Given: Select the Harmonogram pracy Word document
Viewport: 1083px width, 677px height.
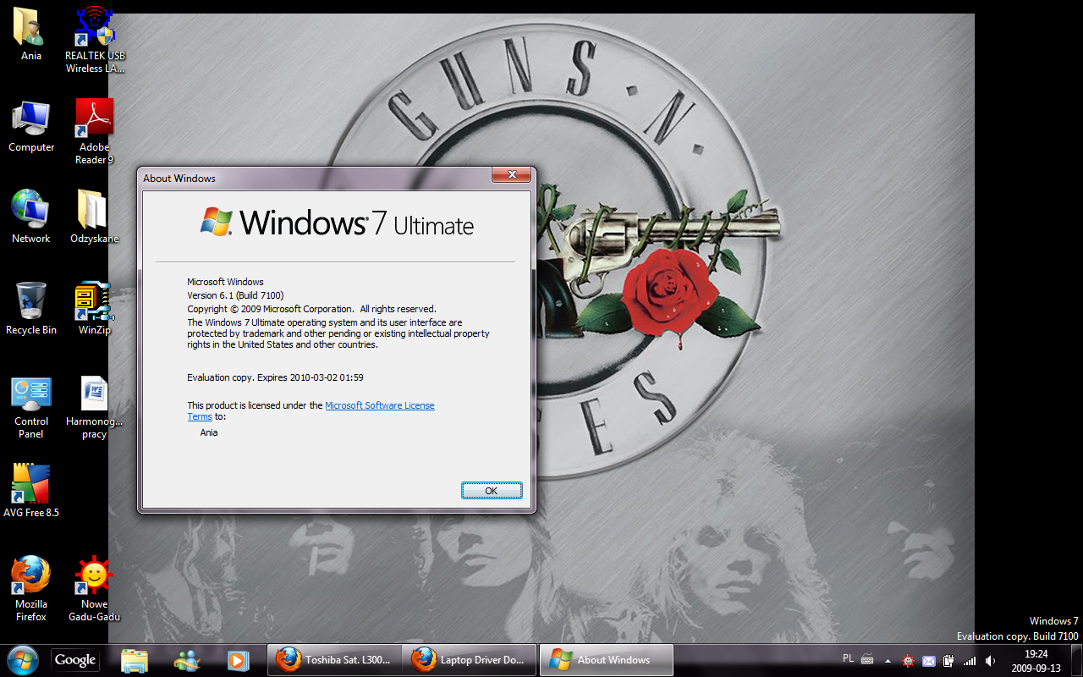Looking at the screenshot, I should pyautogui.click(x=95, y=407).
